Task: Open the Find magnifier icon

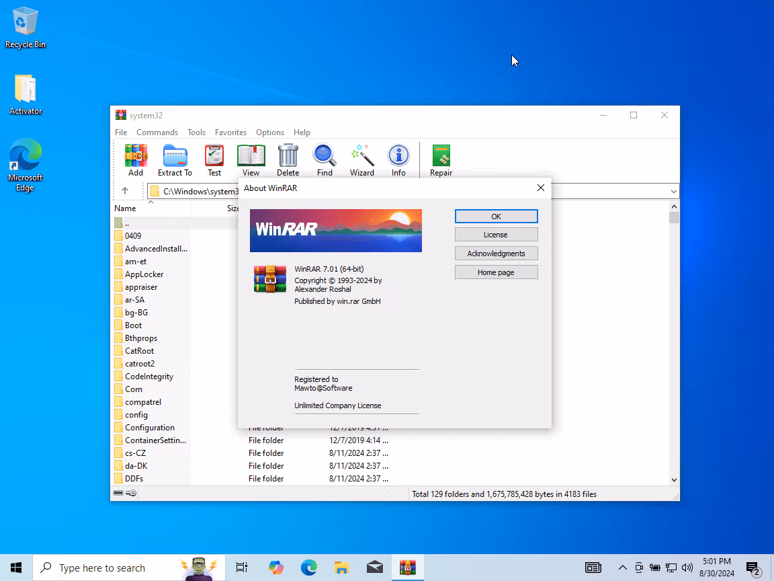Action: click(x=325, y=160)
